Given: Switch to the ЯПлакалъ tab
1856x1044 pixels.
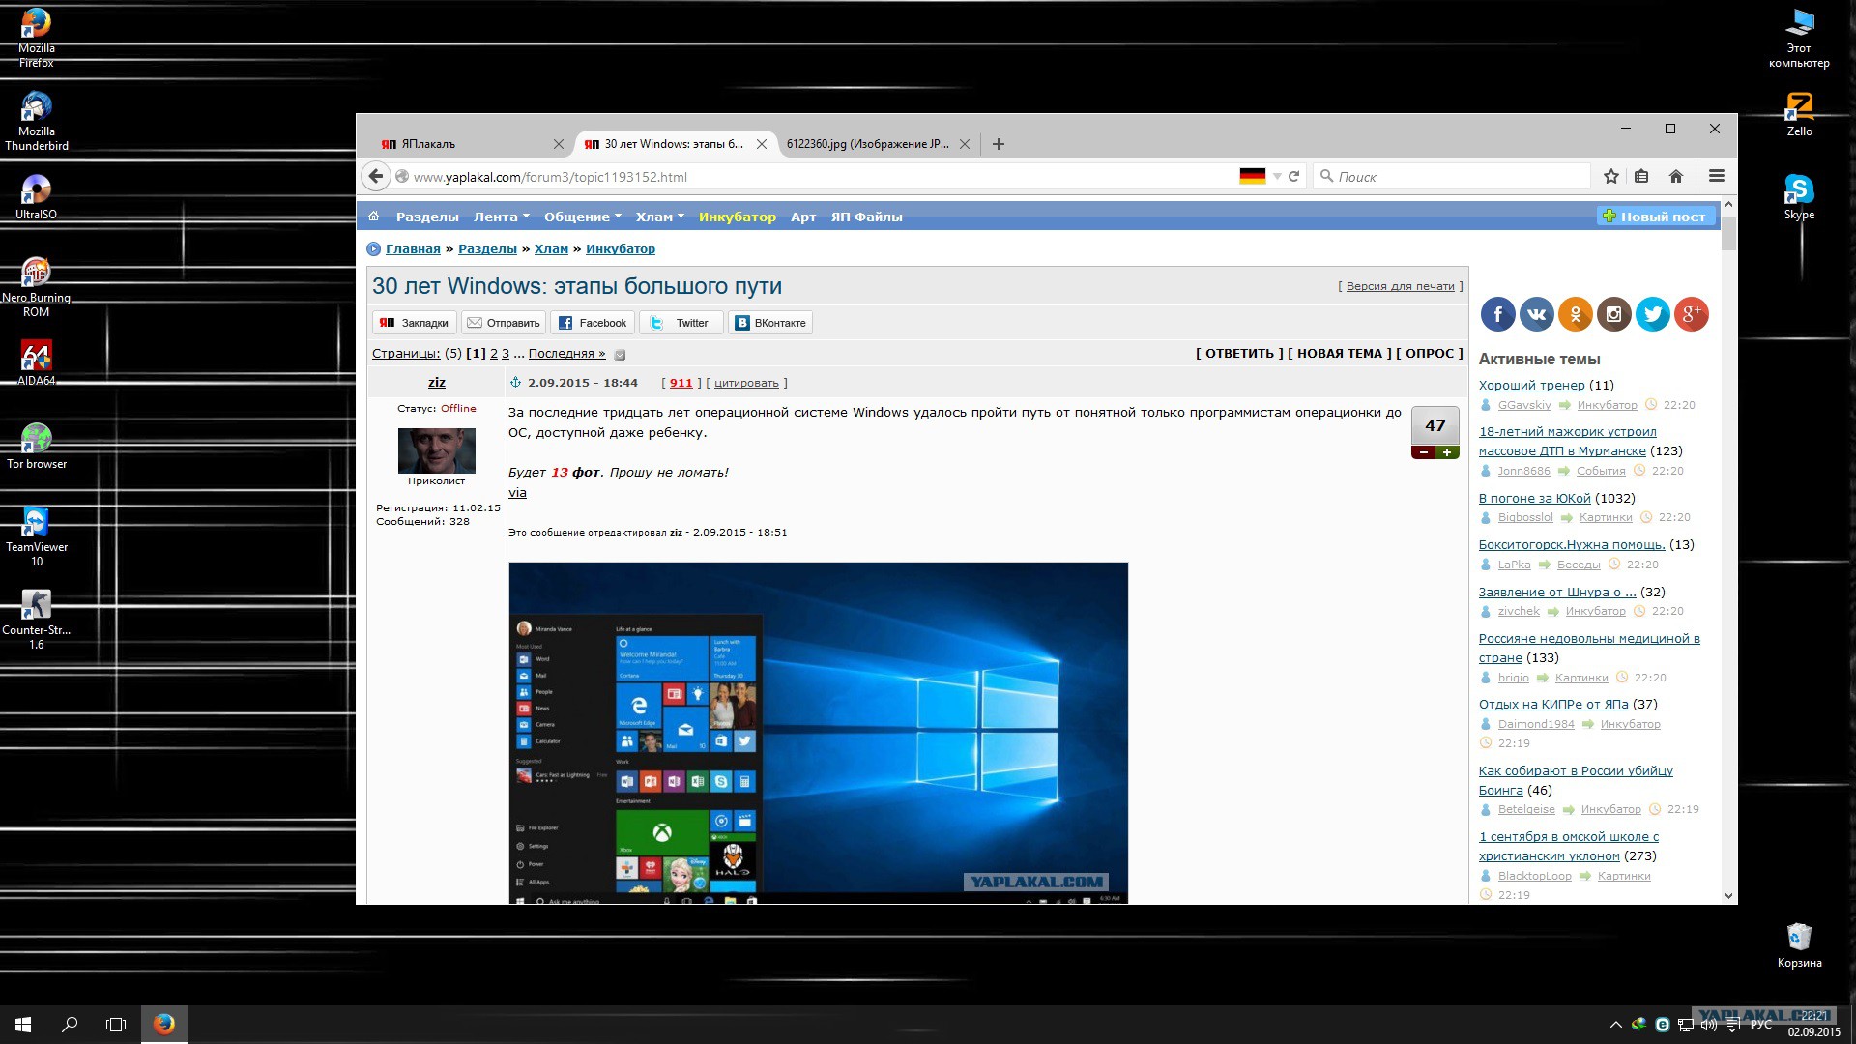Looking at the screenshot, I should (x=464, y=144).
